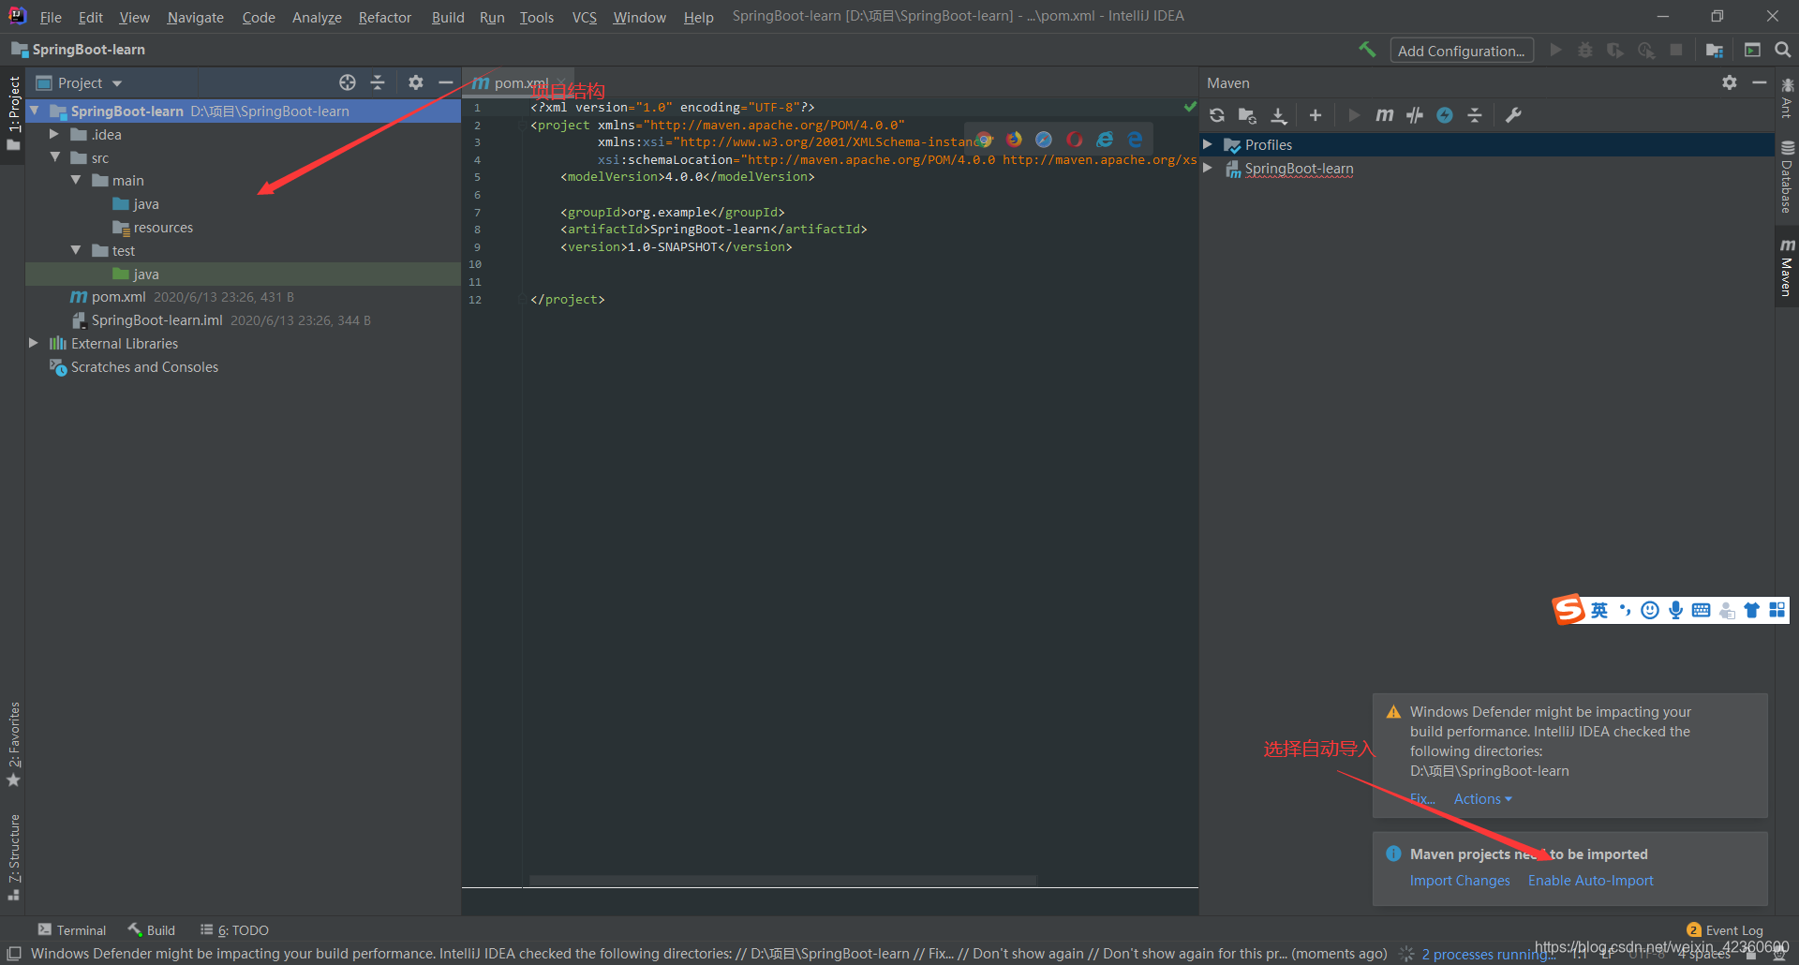
Task: Click Run Maven Build arrow in Maven panel
Action: (x=1354, y=115)
